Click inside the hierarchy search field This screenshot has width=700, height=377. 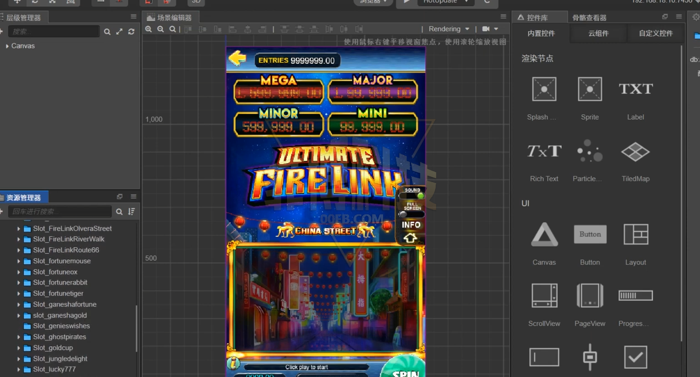(53, 32)
